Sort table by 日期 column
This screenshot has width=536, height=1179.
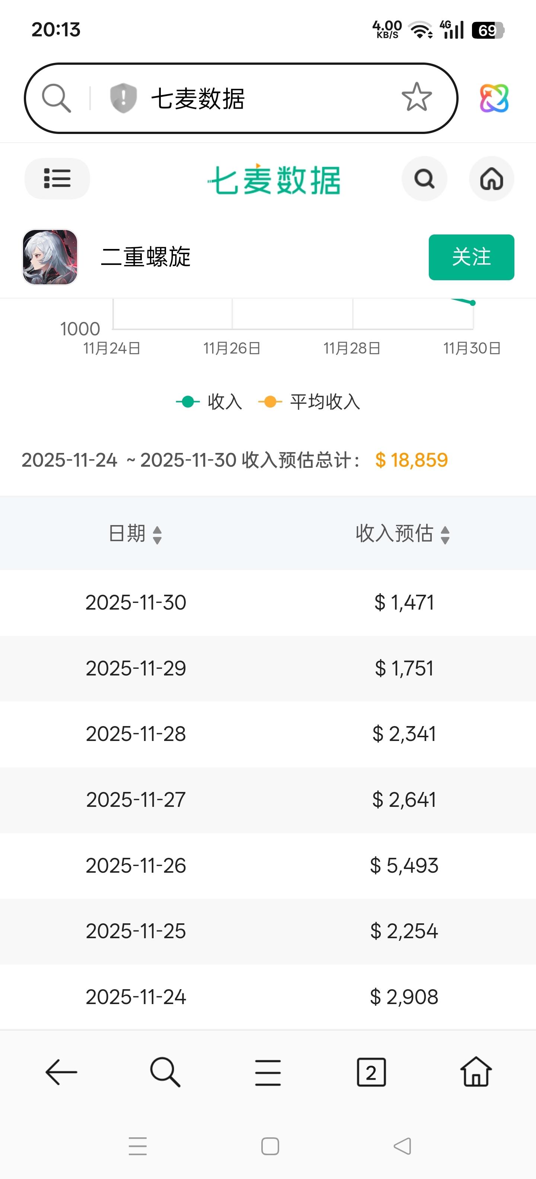(135, 534)
